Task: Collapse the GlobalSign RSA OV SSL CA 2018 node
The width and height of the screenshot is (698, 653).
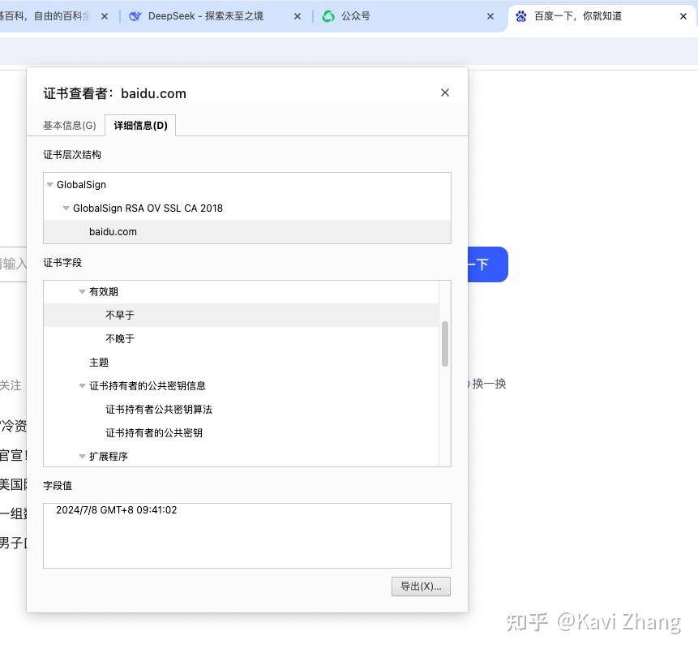Action: (x=66, y=208)
